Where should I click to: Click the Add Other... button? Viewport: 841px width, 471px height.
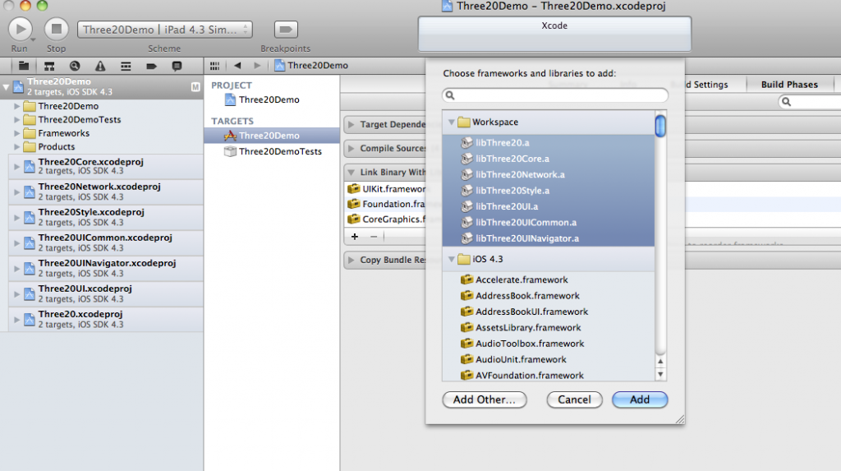(x=485, y=399)
